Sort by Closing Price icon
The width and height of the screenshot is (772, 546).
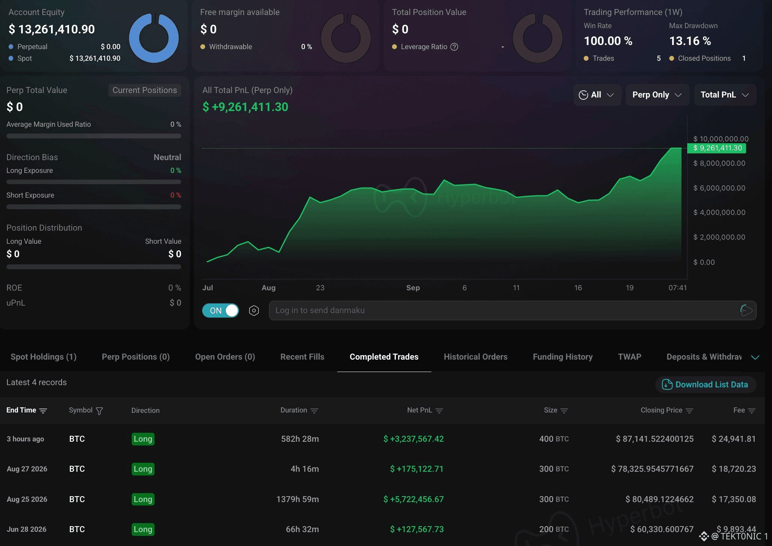(689, 411)
